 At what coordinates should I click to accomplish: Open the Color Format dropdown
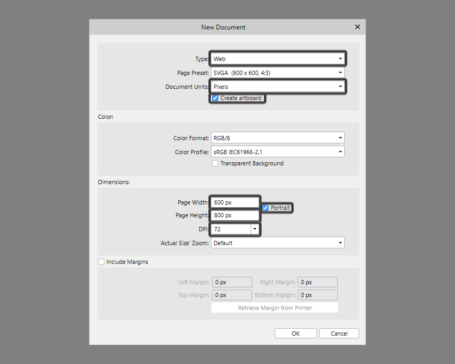[x=277, y=138]
